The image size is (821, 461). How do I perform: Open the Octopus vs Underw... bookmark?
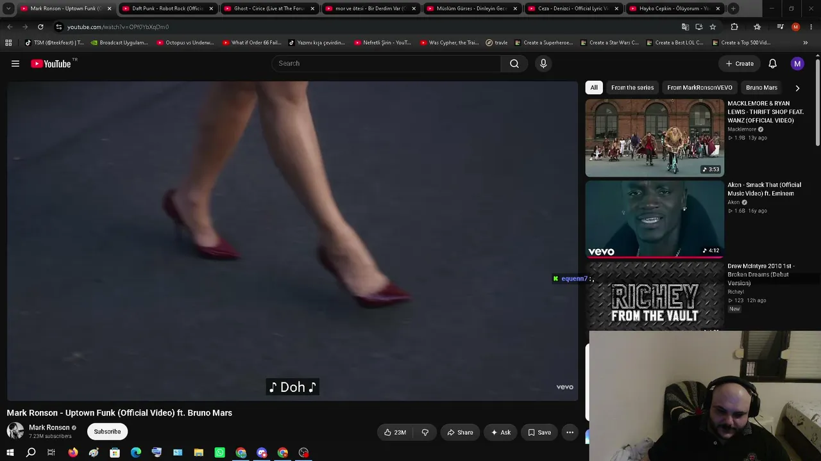click(184, 43)
